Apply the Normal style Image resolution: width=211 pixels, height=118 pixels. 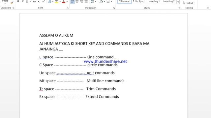124,2
